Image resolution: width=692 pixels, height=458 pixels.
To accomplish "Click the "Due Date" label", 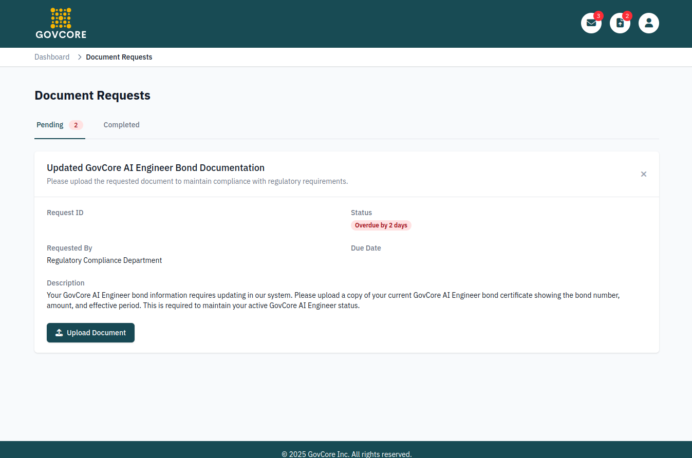I will (x=366, y=248).
